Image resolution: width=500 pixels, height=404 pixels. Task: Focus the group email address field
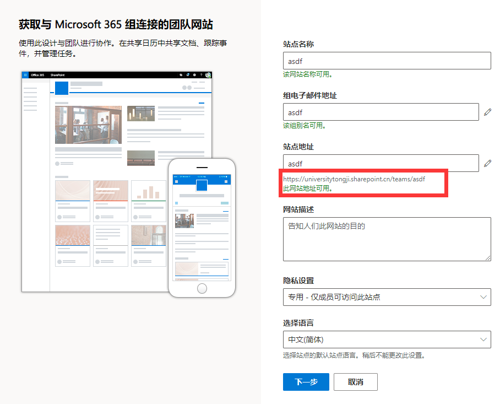(x=381, y=112)
